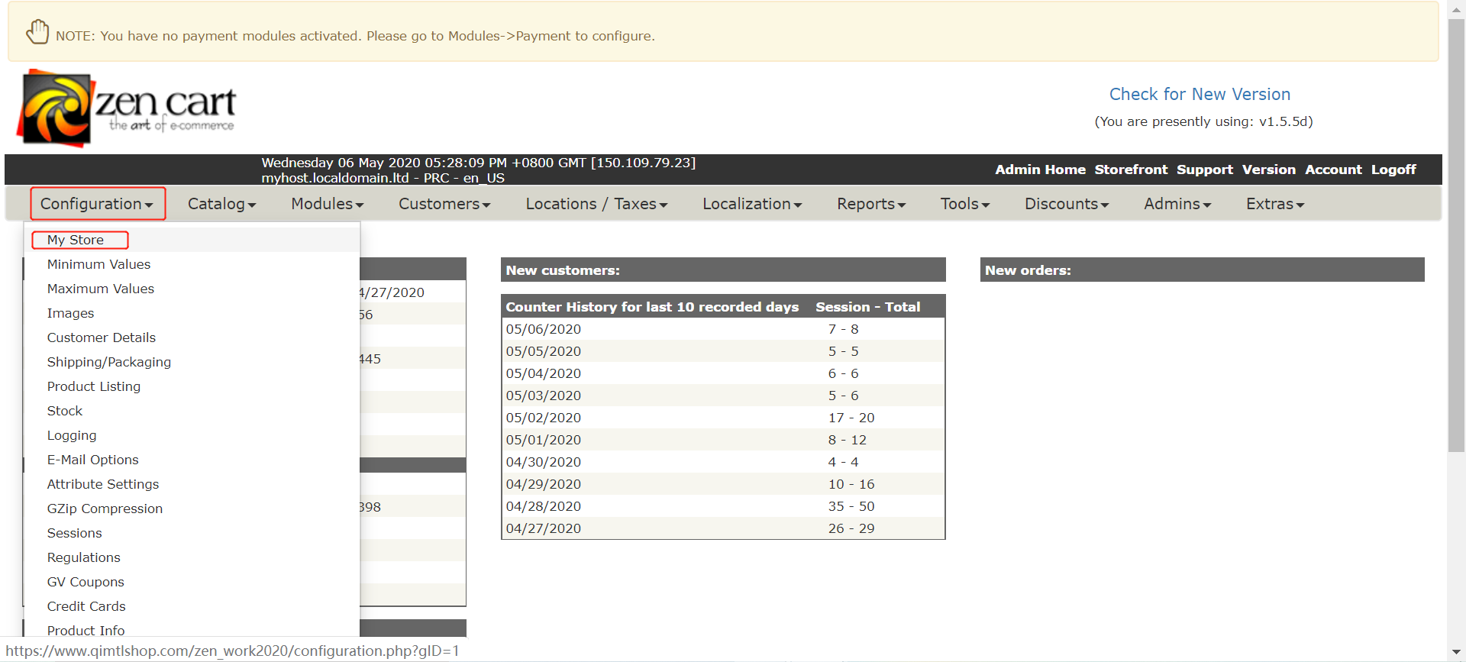Click the Support link
This screenshot has width=1466, height=662.
coord(1204,170)
